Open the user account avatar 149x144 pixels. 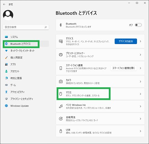pos(8,15)
